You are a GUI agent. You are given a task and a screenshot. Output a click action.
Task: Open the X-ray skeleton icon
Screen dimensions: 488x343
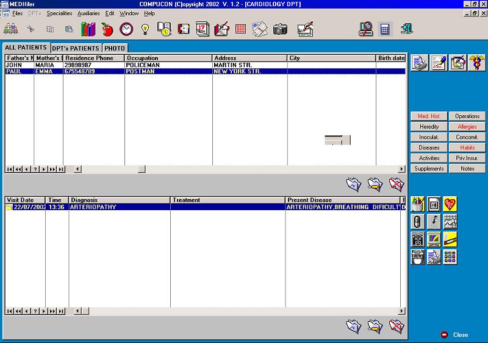[x=418, y=239]
